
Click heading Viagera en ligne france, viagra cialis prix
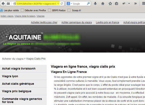pos(83,66)
